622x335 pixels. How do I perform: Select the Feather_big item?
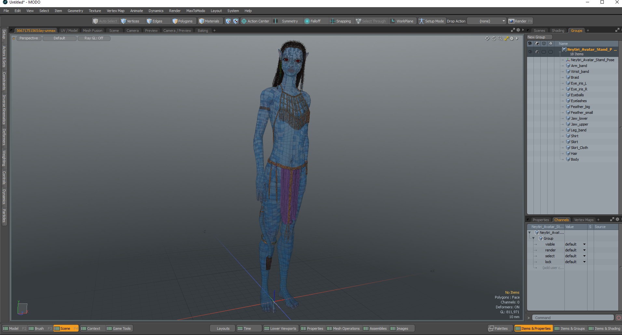pos(580,107)
